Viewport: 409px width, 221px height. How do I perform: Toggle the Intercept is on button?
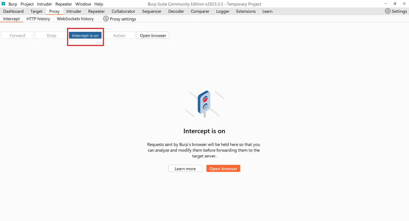click(x=85, y=36)
